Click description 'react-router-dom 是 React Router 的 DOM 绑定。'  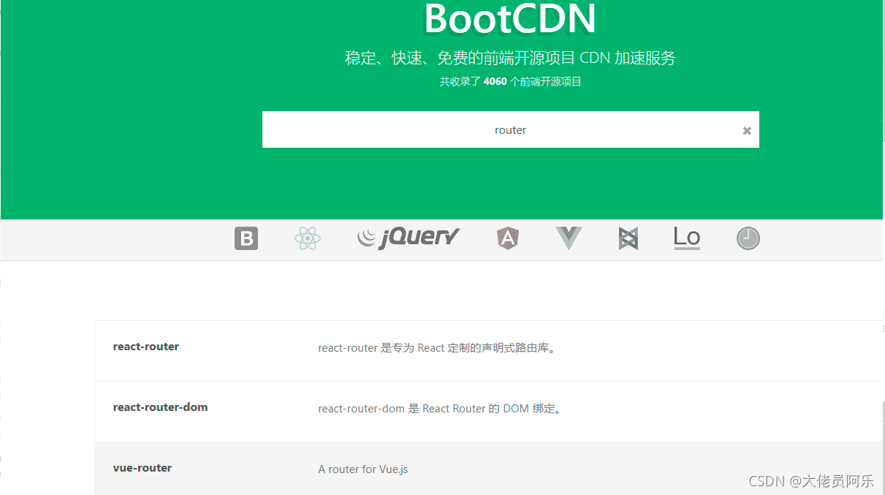(x=441, y=409)
